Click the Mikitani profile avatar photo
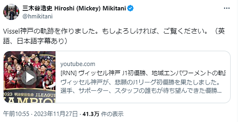The width and height of the screenshot is (239, 122). click(10, 12)
